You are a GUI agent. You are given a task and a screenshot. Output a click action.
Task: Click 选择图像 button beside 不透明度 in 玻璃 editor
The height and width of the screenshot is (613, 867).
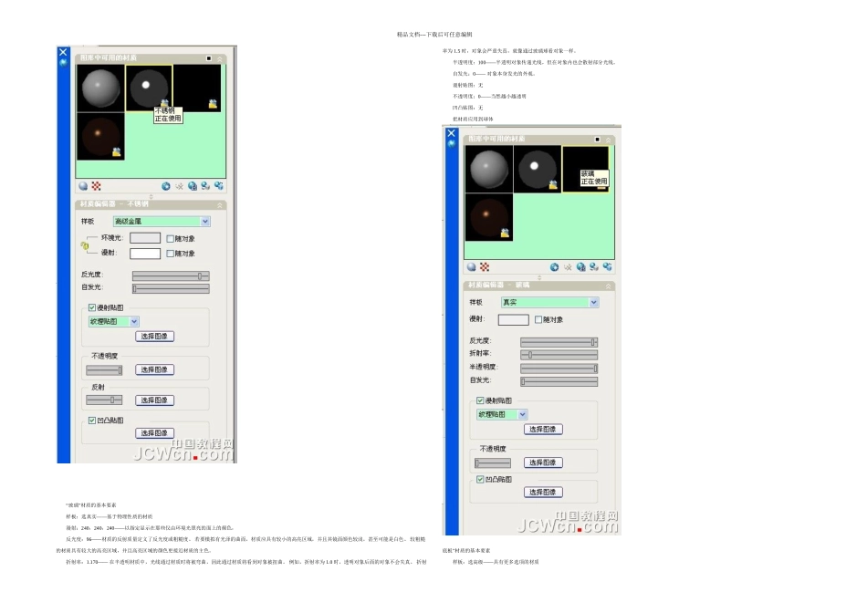tap(543, 462)
